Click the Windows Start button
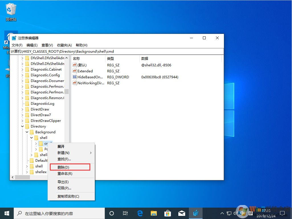This screenshot has height=219, width=292. (6, 213)
